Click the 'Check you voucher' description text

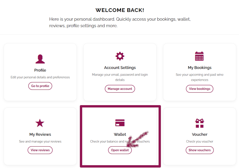(199, 141)
